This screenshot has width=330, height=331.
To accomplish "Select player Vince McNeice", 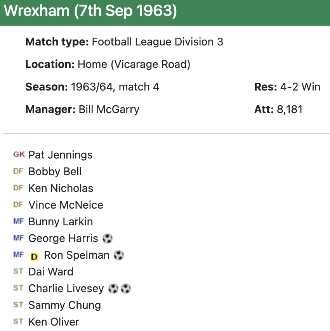I will click(66, 205).
